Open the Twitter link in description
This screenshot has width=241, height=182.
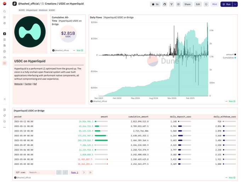(28, 84)
